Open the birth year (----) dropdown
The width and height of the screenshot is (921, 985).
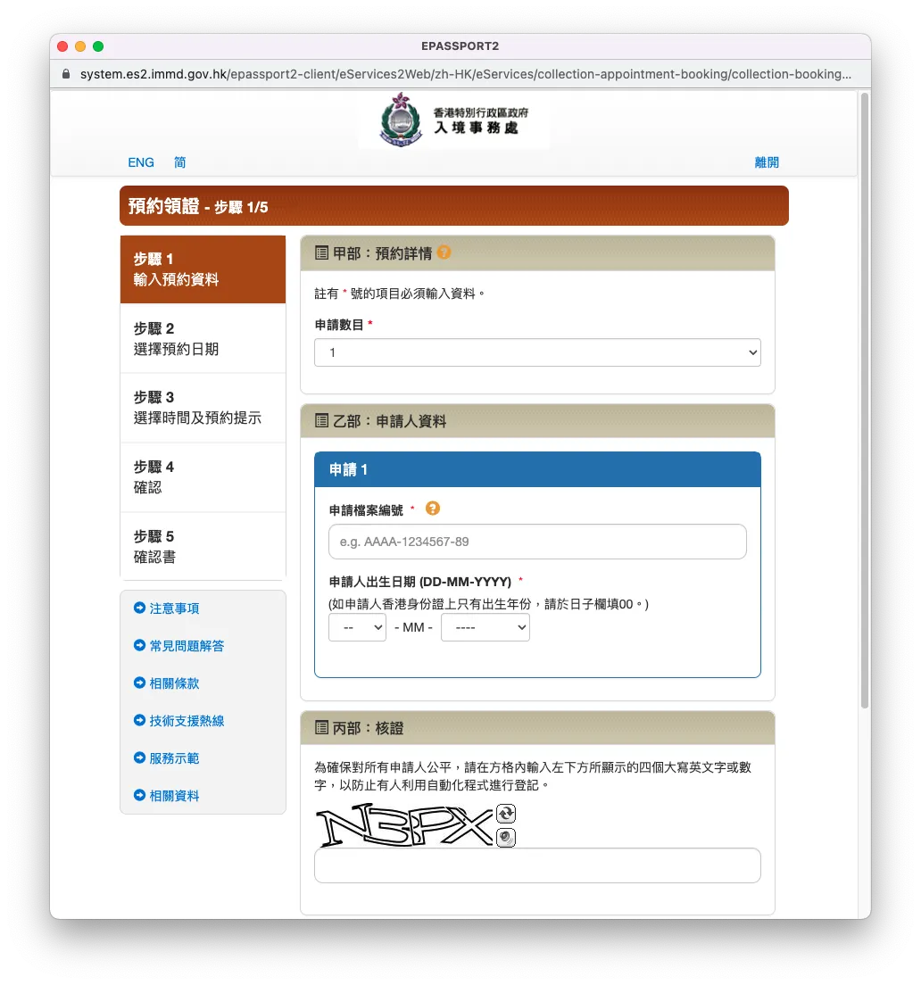pyautogui.click(x=485, y=627)
